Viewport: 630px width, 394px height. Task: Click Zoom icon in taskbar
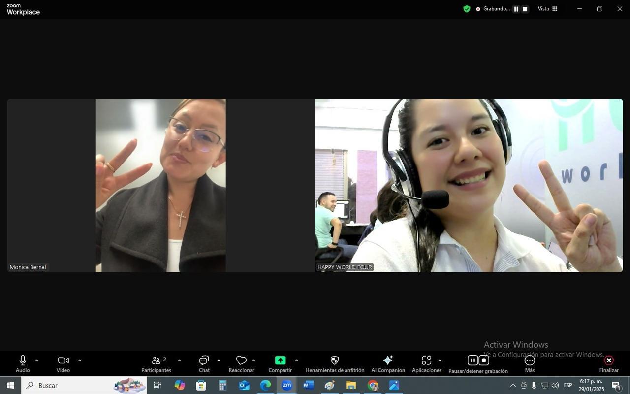coord(287,385)
